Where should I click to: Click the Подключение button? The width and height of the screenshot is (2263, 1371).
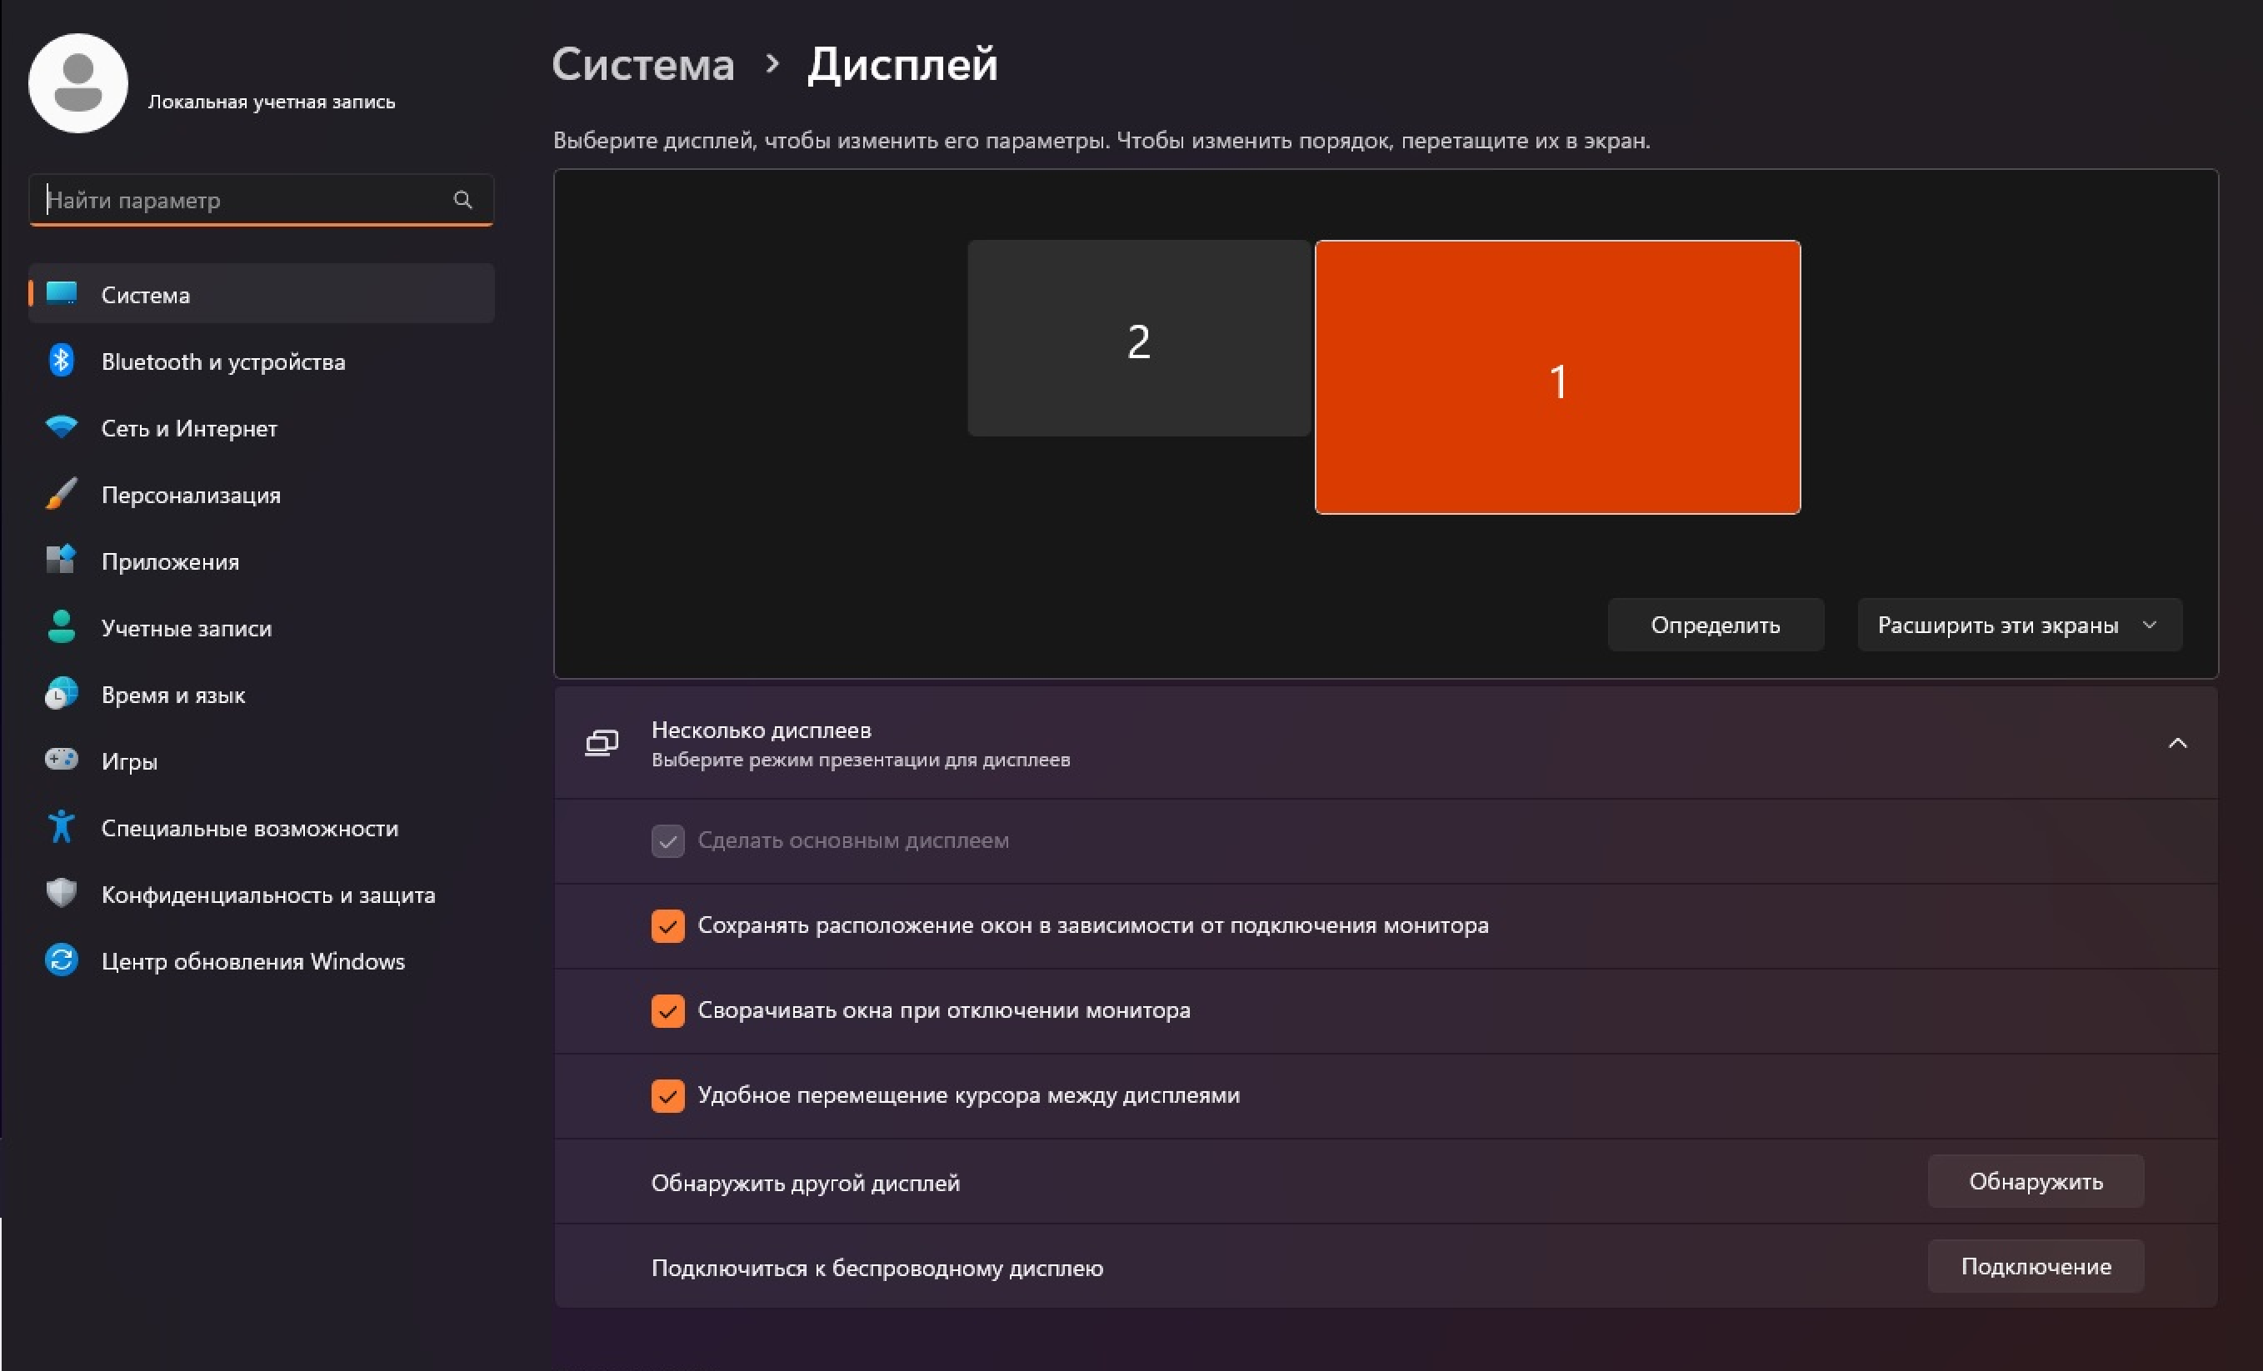click(2036, 1266)
